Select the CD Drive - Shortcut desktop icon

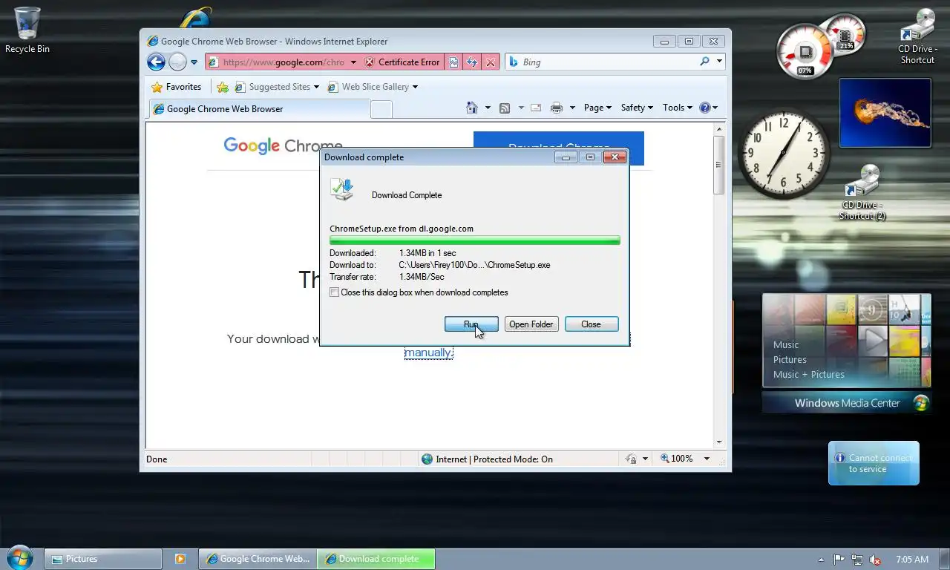click(917, 37)
